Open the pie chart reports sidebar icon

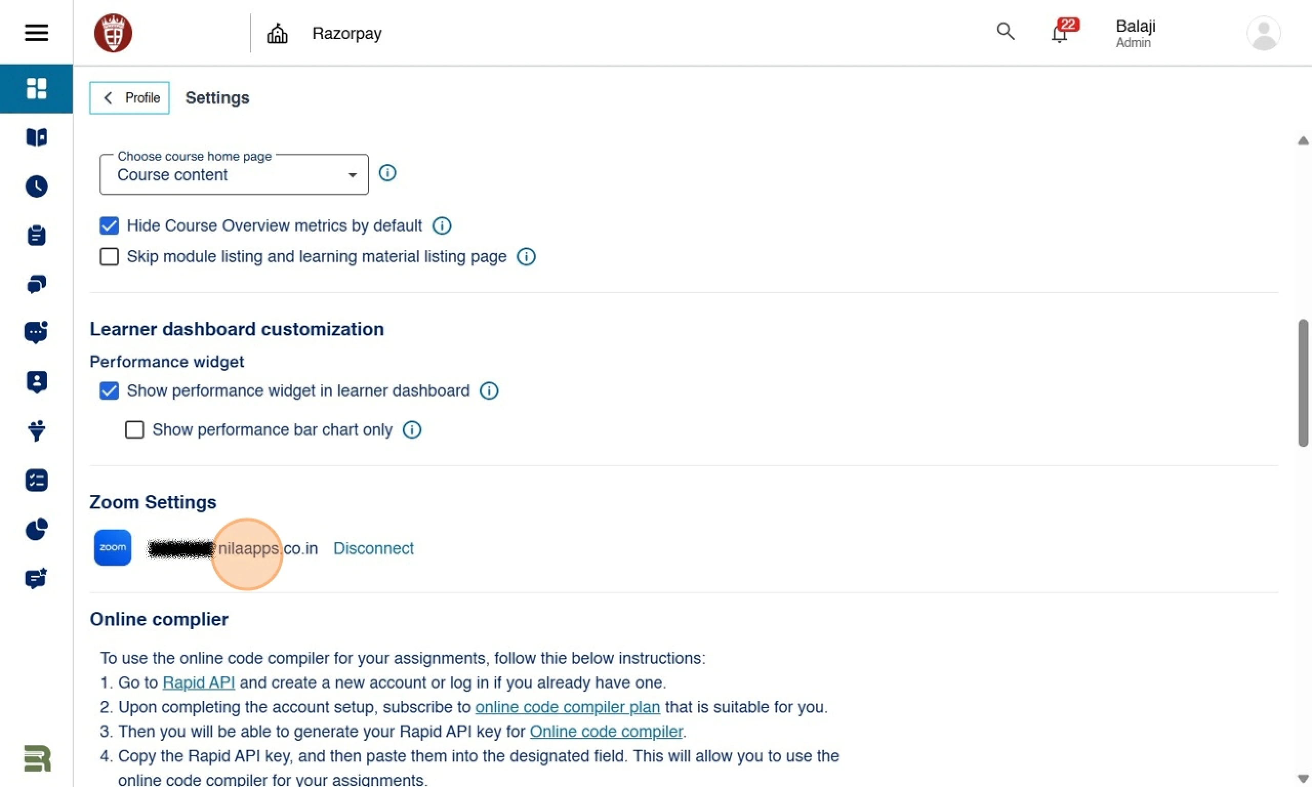click(36, 529)
